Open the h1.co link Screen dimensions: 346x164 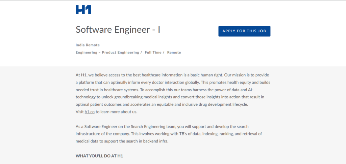point(90,112)
